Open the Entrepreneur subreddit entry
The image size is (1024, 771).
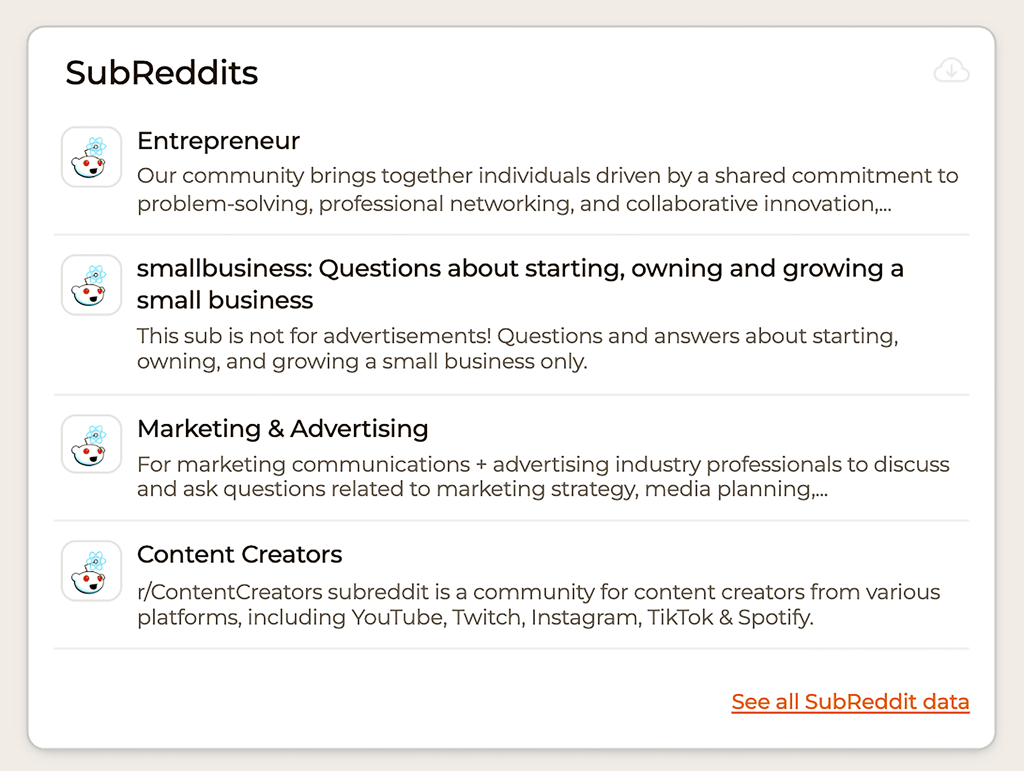218,141
